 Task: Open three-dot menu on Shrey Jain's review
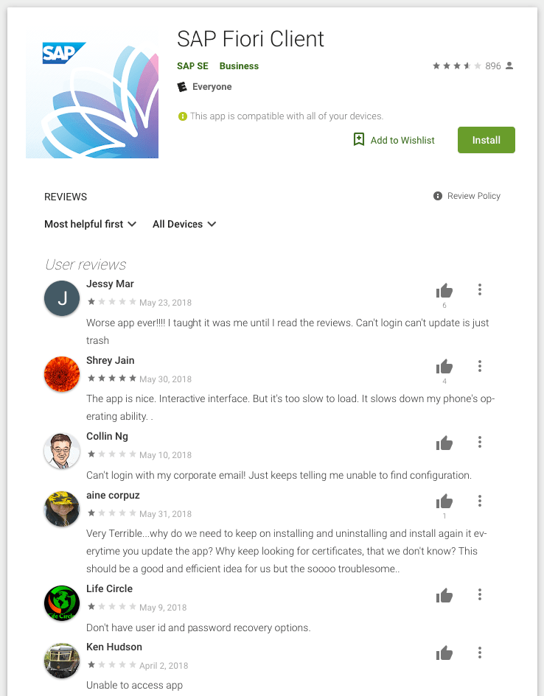coord(480,366)
